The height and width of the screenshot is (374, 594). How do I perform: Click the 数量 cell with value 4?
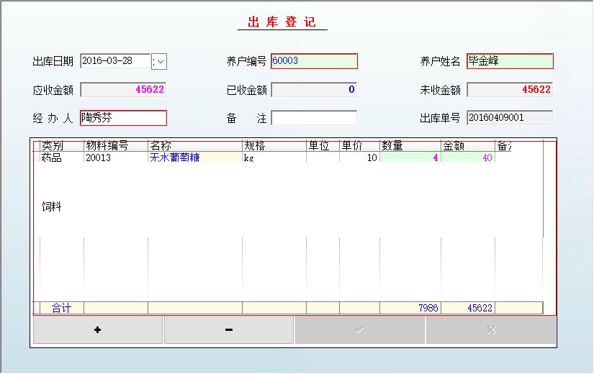(410, 158)
